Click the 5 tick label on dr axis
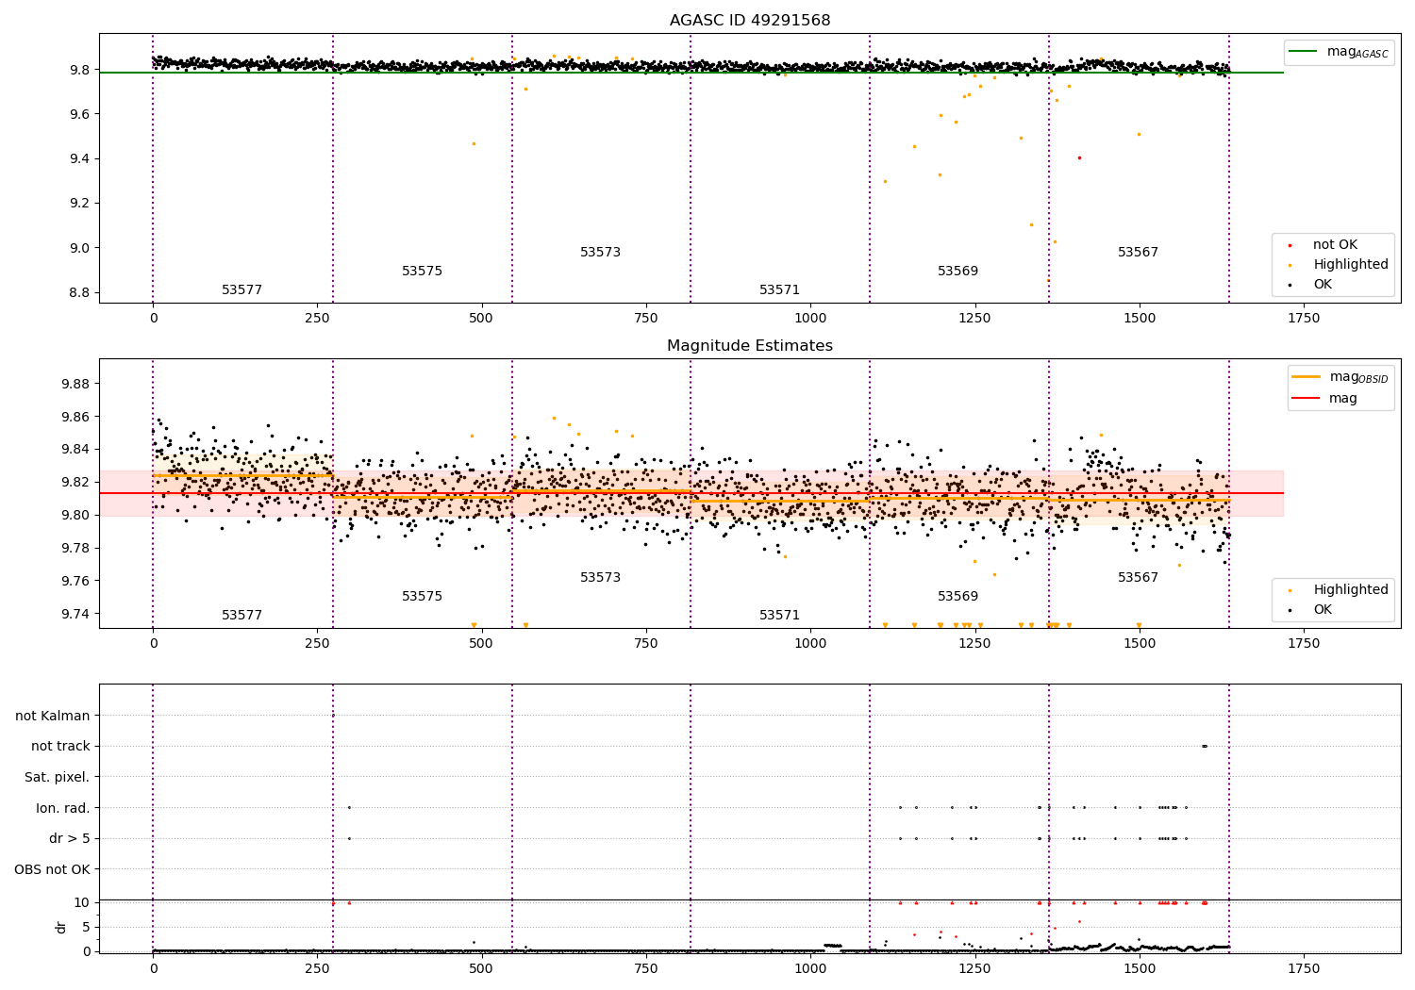The image size is (1415, 990). (86, 927)
